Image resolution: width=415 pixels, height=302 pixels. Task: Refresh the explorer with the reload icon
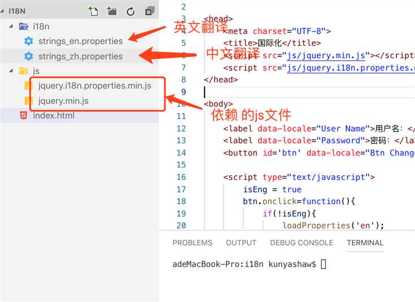tap(130, 11)
